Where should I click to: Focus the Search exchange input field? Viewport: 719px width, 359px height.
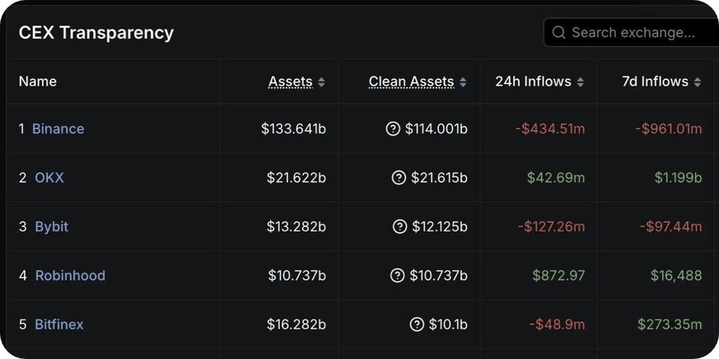[x=631, y=32]
